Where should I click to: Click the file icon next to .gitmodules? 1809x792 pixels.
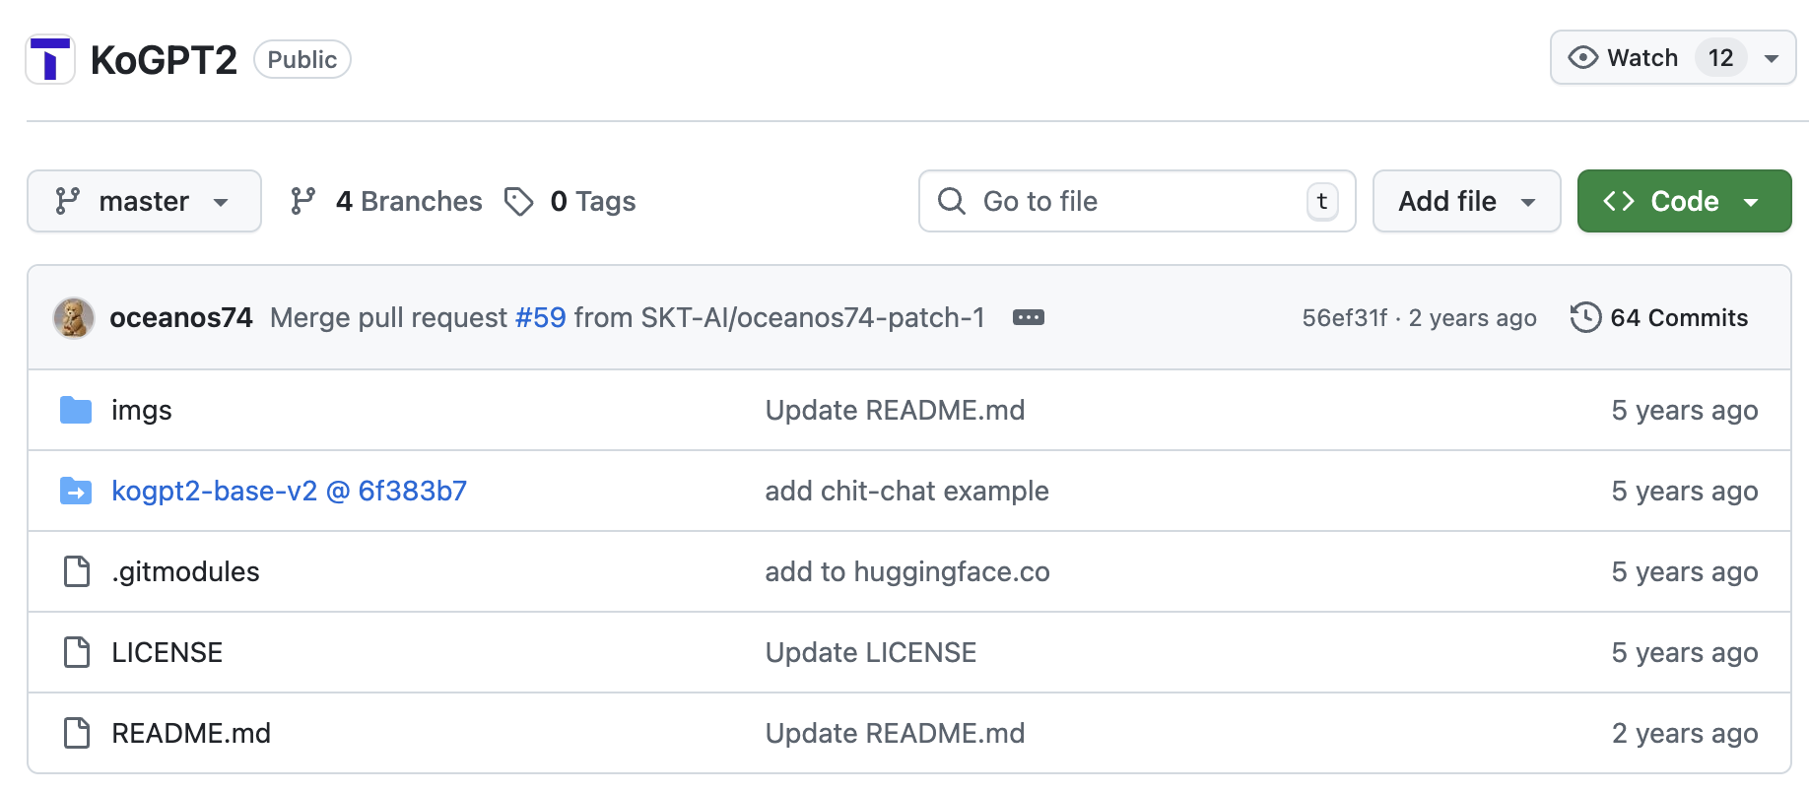tap(77, 571)
